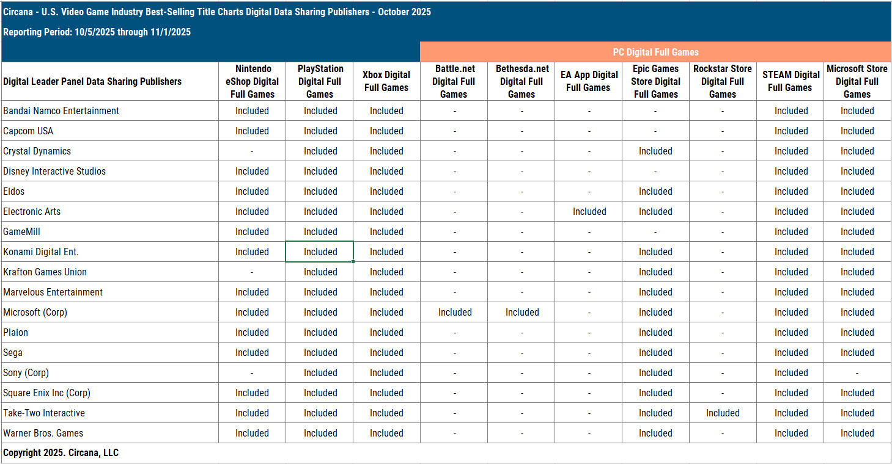Click the Electronic Arts EA App Included cell

pos(589,212)
